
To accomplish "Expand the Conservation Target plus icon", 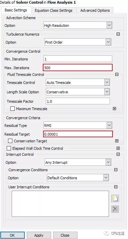I will [x=117, y=141].
